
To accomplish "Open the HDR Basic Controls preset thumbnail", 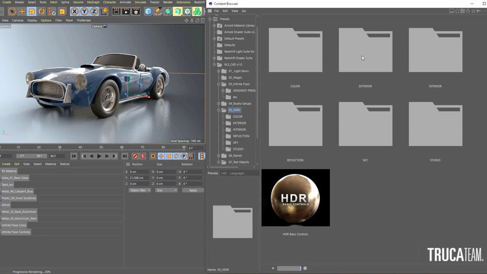I will tap(295, 197).
